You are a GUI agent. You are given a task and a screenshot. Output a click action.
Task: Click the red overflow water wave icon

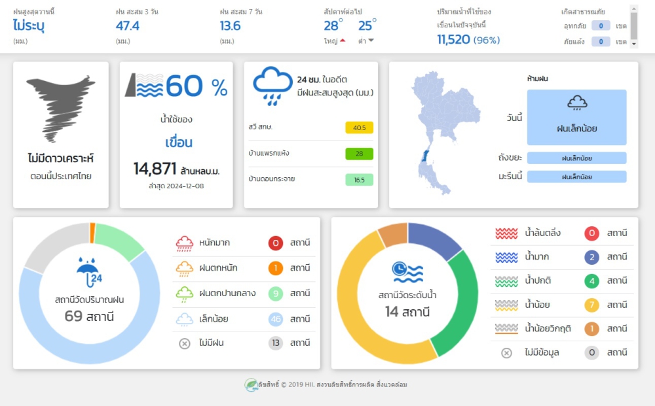(506, 233)
